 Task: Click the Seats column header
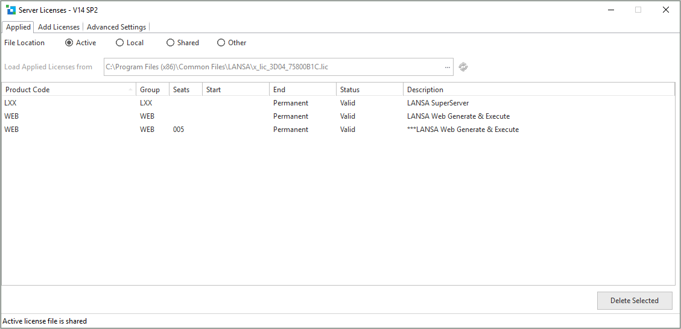(x=185, y=90)
